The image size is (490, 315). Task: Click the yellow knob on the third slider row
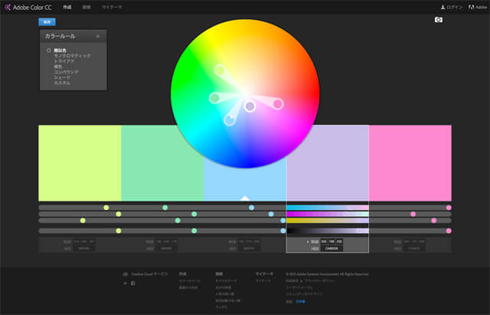click(83, 221)
